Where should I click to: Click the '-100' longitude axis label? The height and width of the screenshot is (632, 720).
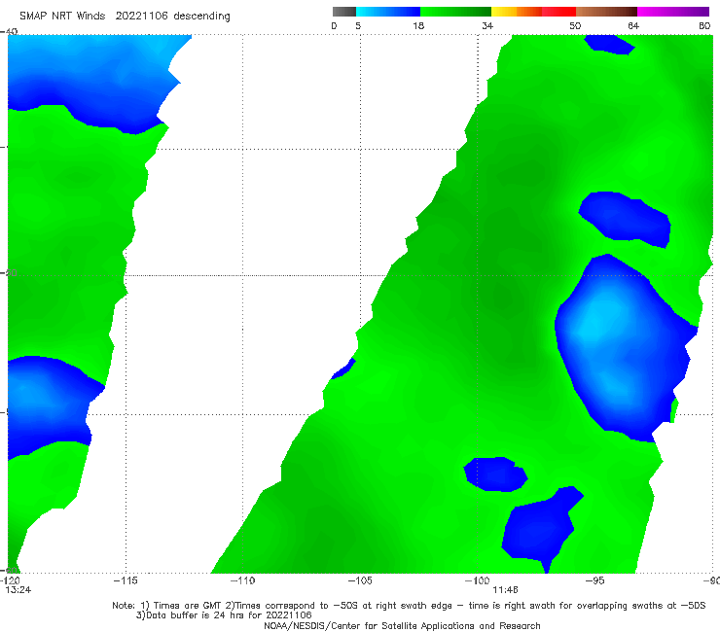[477, 580]
